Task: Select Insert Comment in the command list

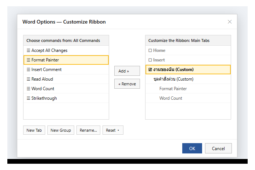Action: (x=66, y=70)
